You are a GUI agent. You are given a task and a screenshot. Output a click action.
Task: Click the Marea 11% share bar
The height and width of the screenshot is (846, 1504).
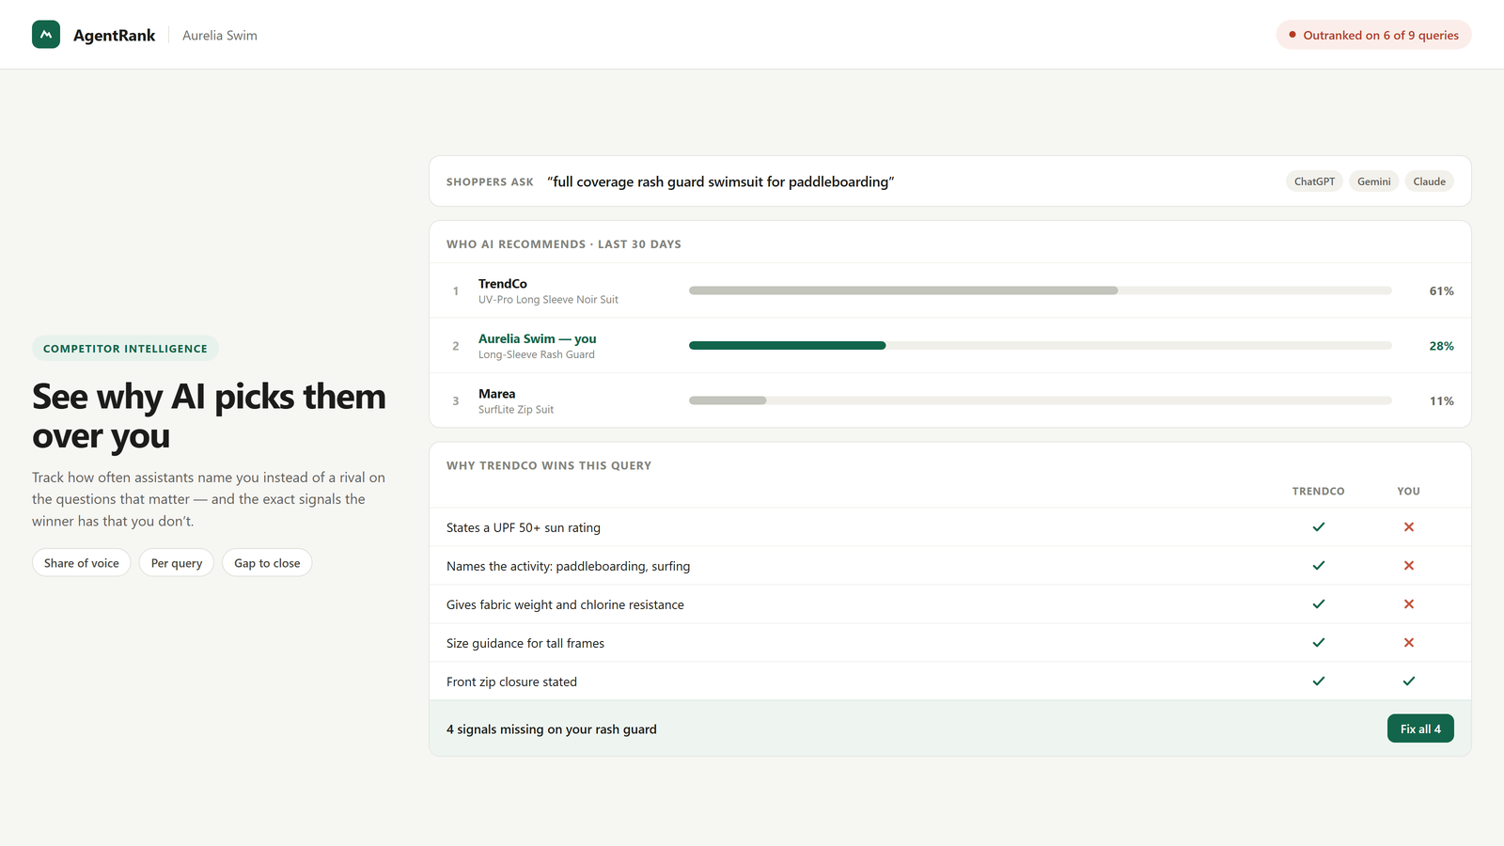[1041, 400]
